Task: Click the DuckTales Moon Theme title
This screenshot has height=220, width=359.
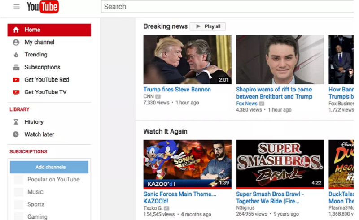Action: [341, 198]
